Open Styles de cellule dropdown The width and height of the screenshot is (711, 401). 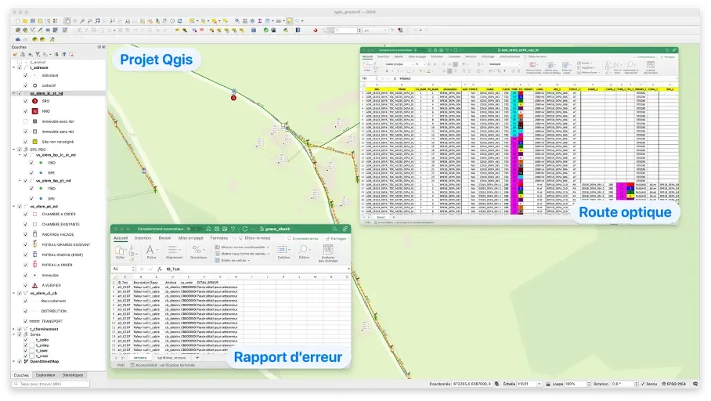(232, 260)
